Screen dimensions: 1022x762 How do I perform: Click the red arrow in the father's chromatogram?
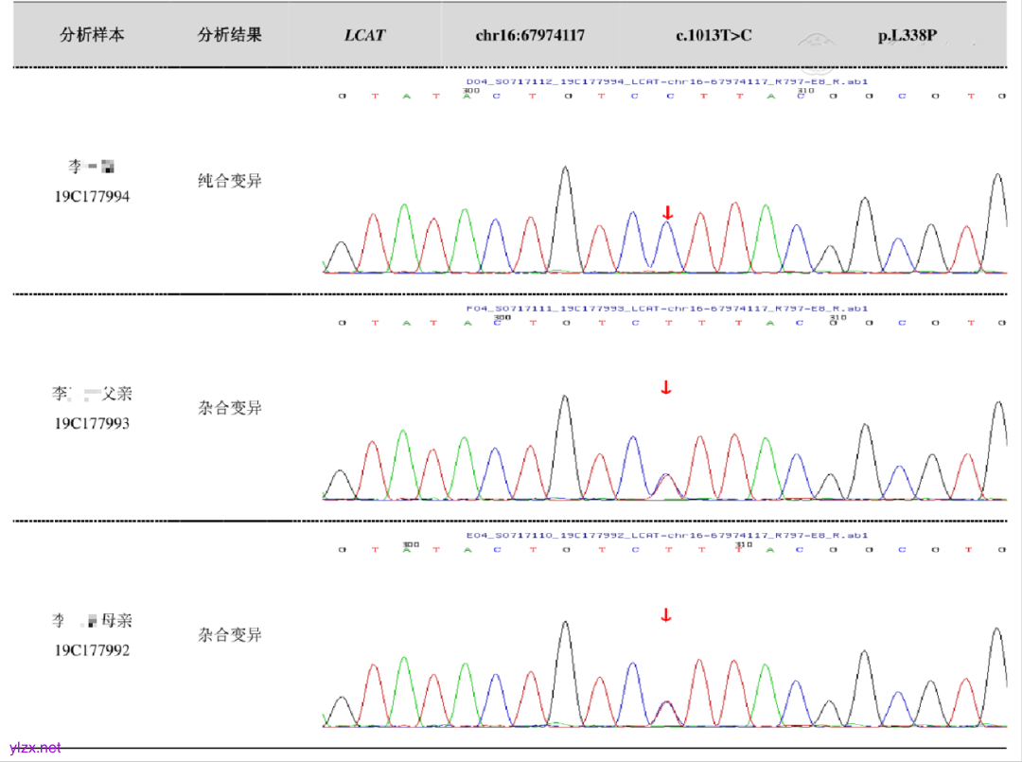point(666,387)
